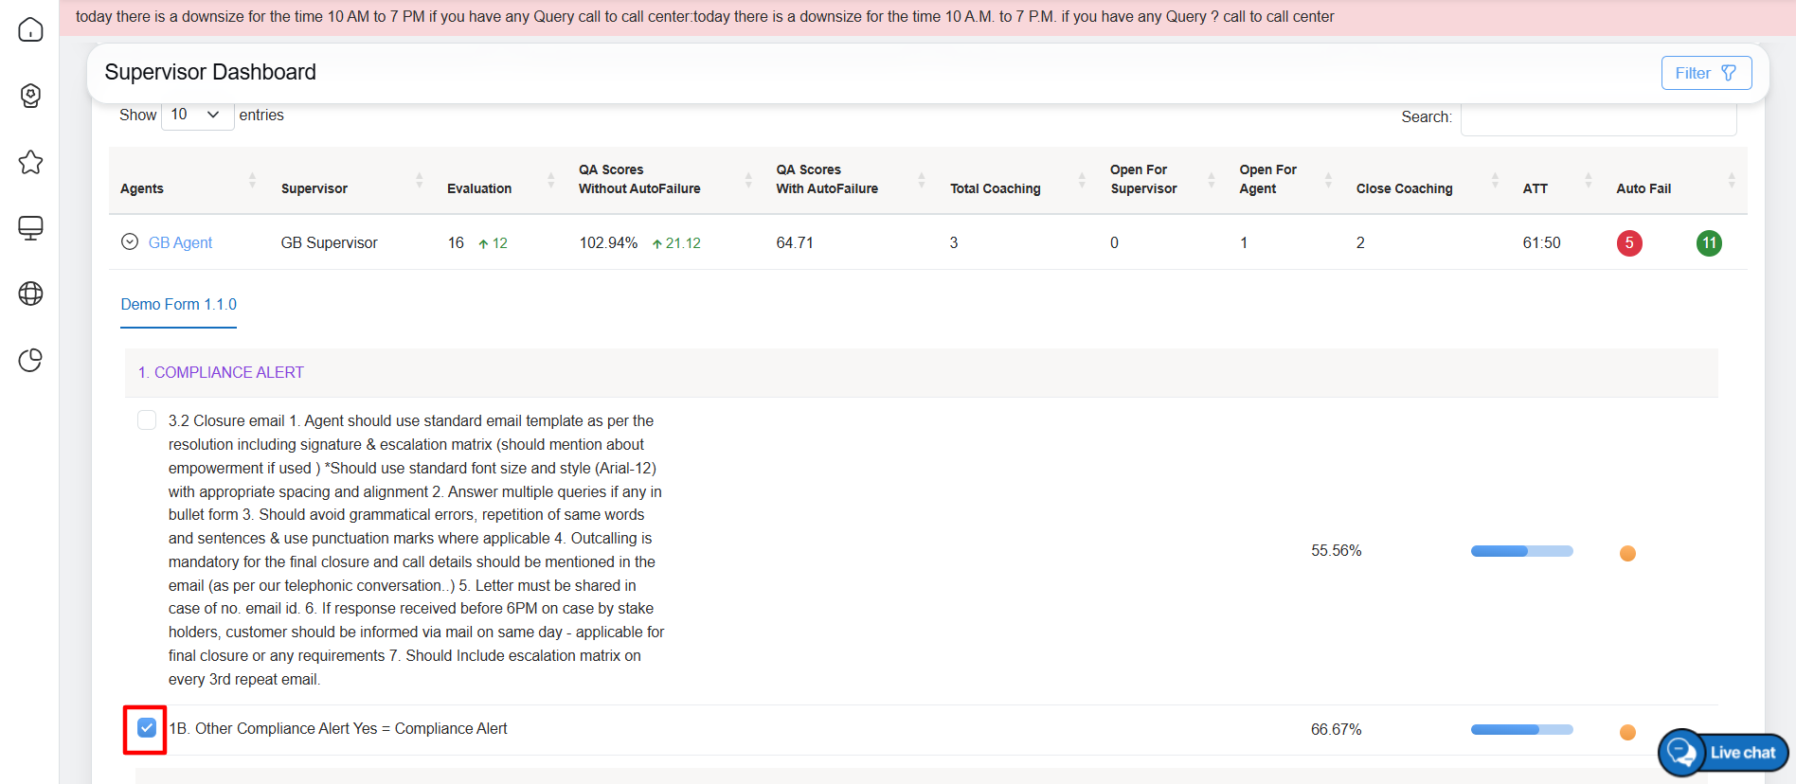Click the headset agent icon in sidebar
Screen dimensions: 1796x784
(x=30, y=96)
